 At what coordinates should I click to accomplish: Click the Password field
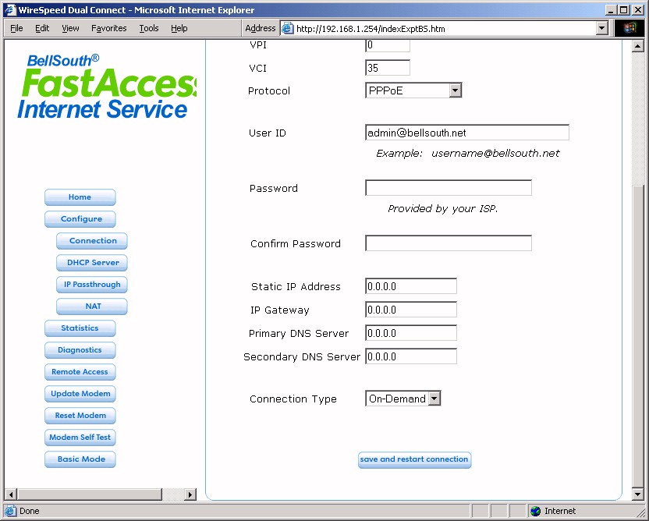449,188
